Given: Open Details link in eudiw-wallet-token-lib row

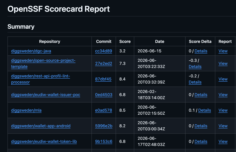Looking at the screenshot, I should click(201, 141).
